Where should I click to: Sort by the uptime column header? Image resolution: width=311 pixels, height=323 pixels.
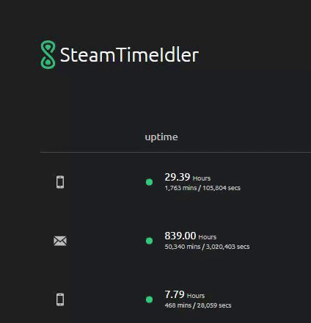tap(161, 137)
